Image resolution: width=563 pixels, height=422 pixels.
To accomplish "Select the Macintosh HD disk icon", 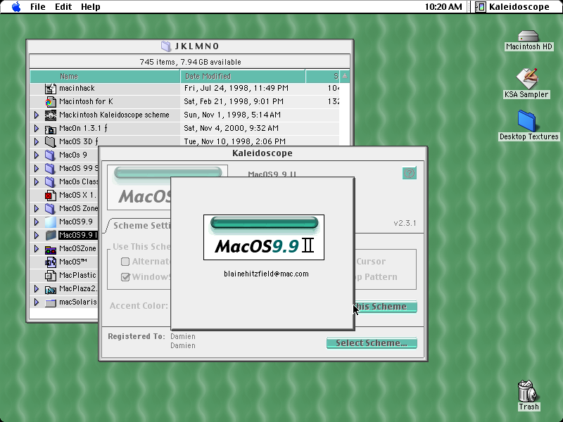I will point(529,36).
